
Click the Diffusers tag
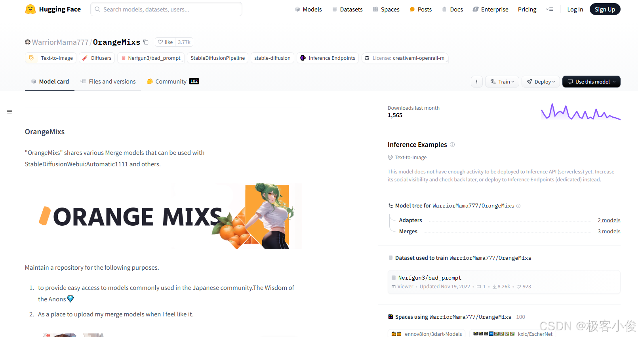tap(97, 58)
